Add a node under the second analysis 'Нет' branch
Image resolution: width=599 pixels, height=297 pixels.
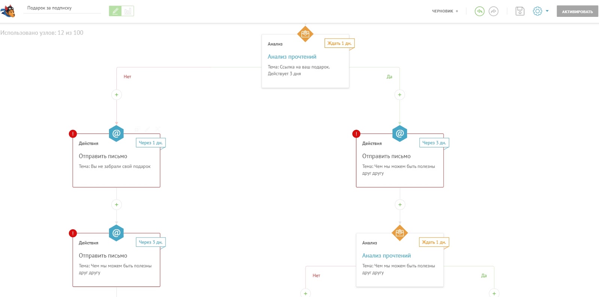click(x=305, y=293)
